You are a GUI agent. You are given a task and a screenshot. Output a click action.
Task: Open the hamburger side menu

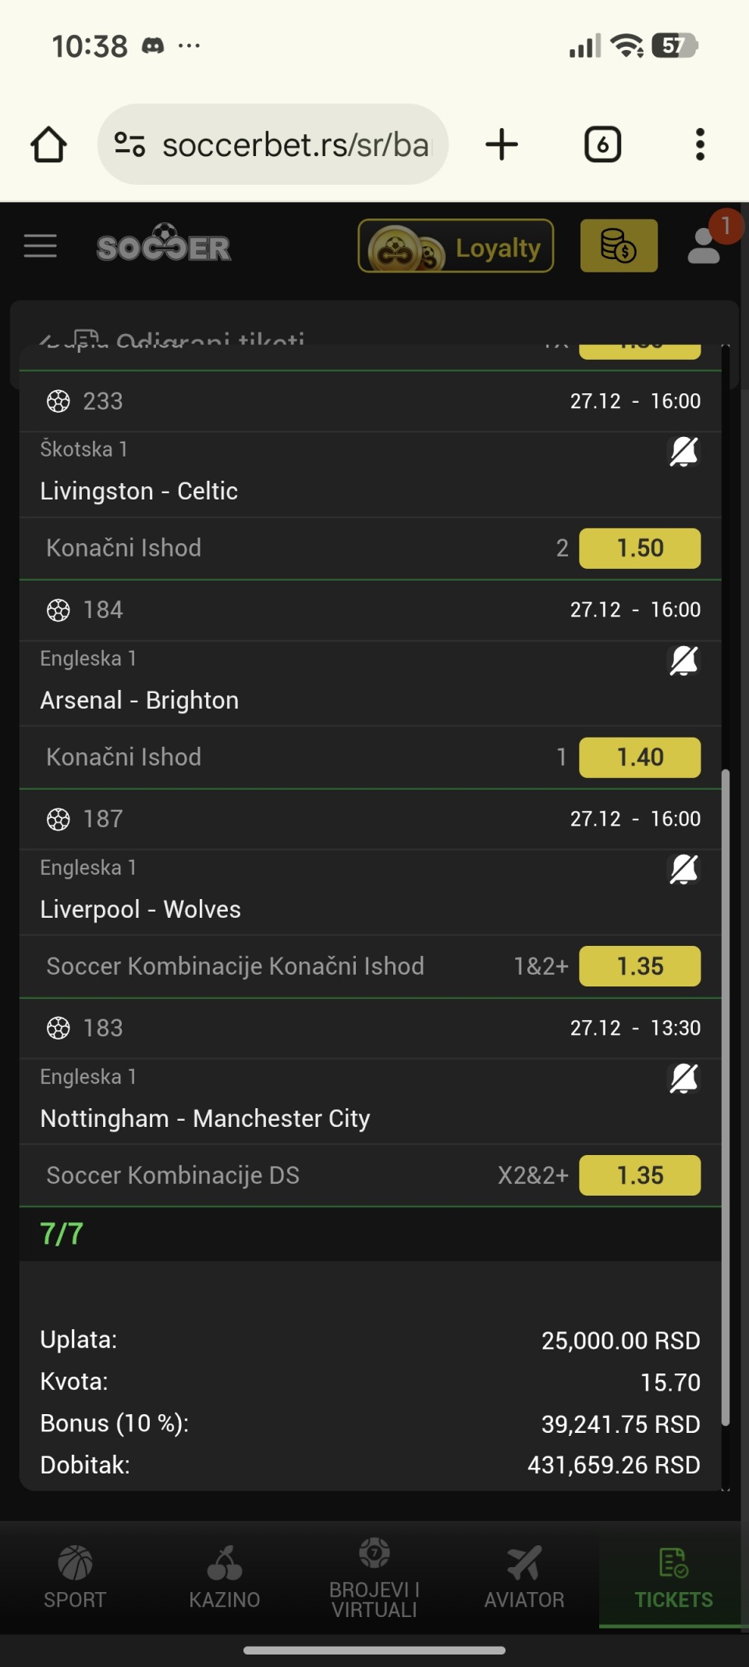pos(41,247)
